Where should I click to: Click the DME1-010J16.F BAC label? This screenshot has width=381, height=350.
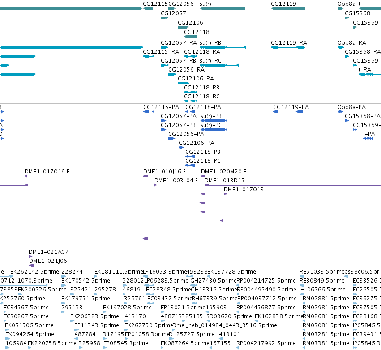[164, 172]
